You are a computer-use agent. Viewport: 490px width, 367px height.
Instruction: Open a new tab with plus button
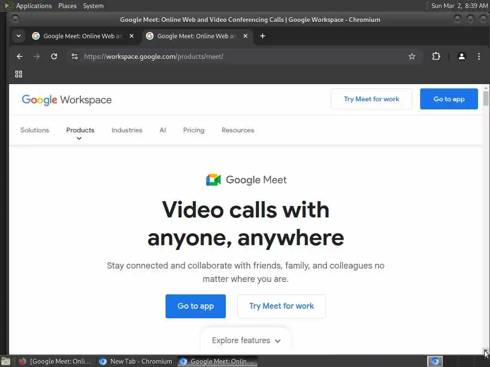[263, 36]
